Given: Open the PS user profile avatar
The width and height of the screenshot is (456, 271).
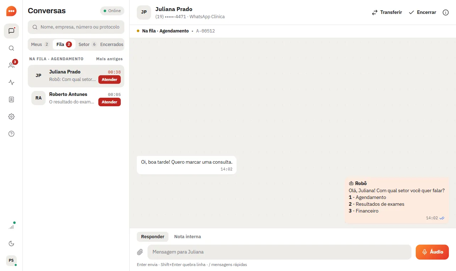Looking at the screenshot, I should tap(11, 261).
